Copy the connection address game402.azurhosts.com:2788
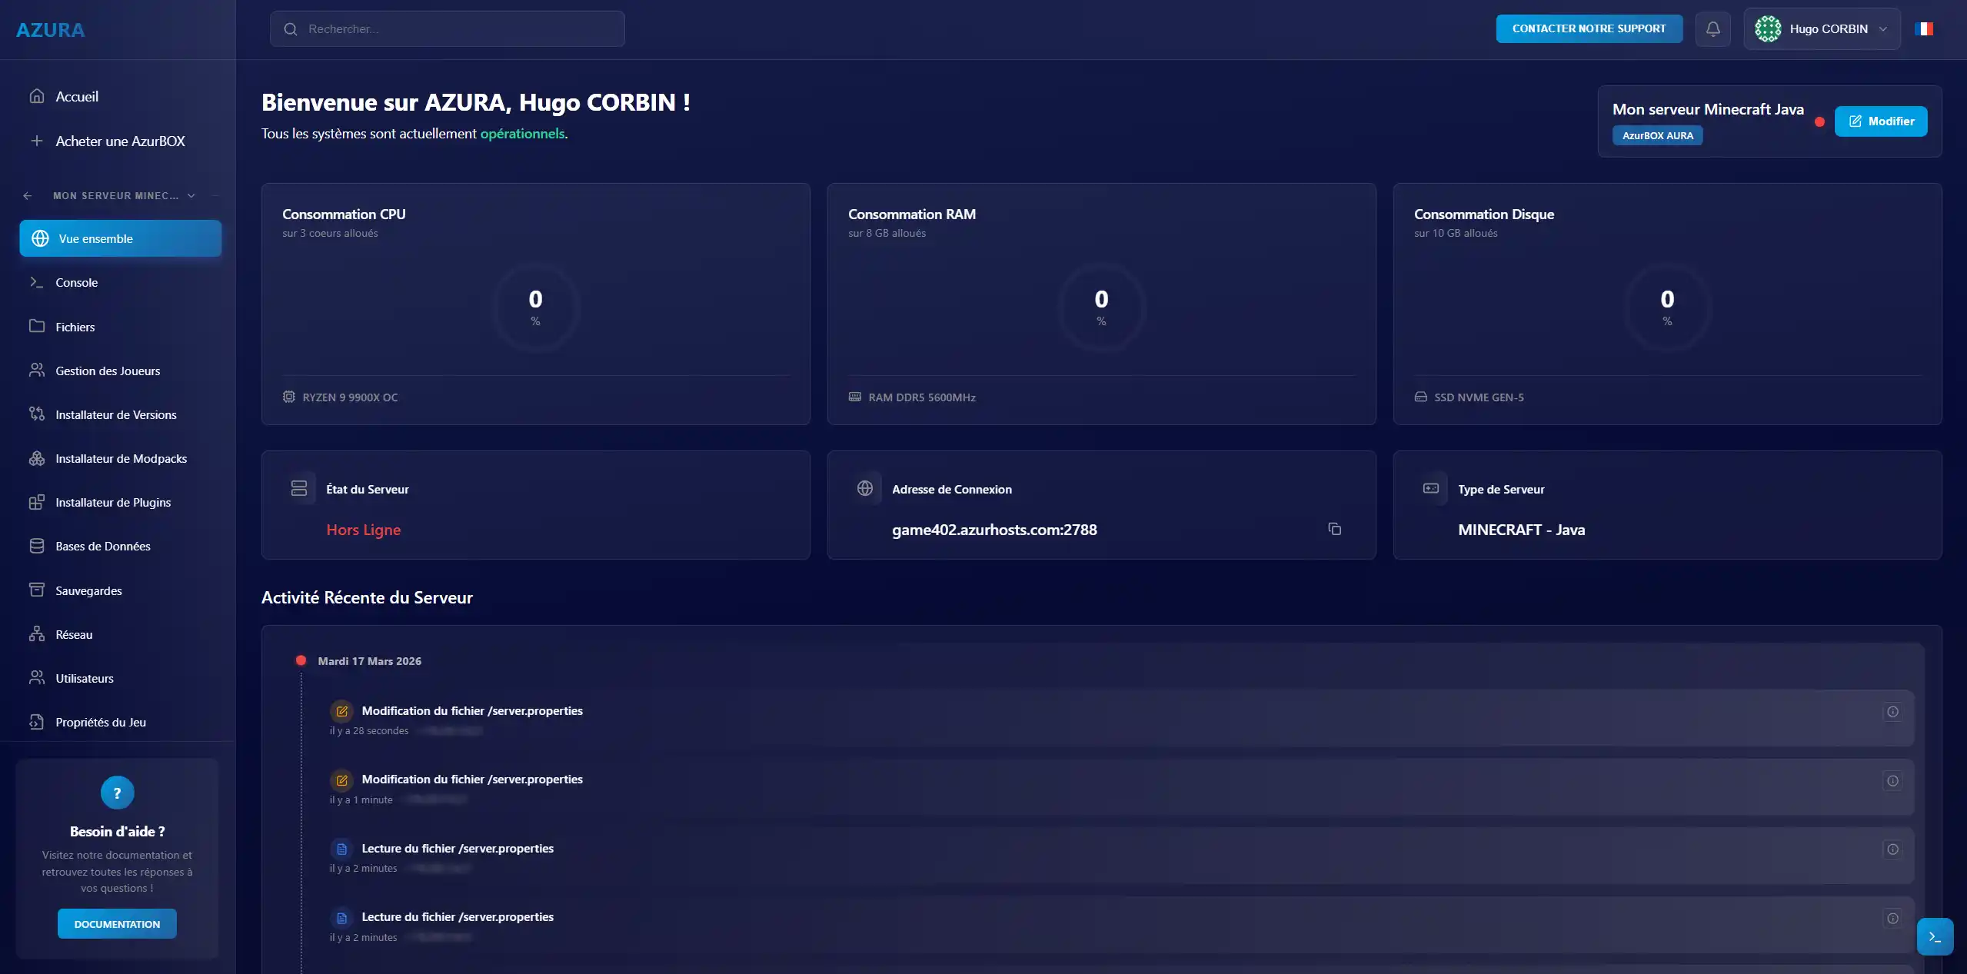This screenshot has width=1967, height=974. [x=1334, y=529]
